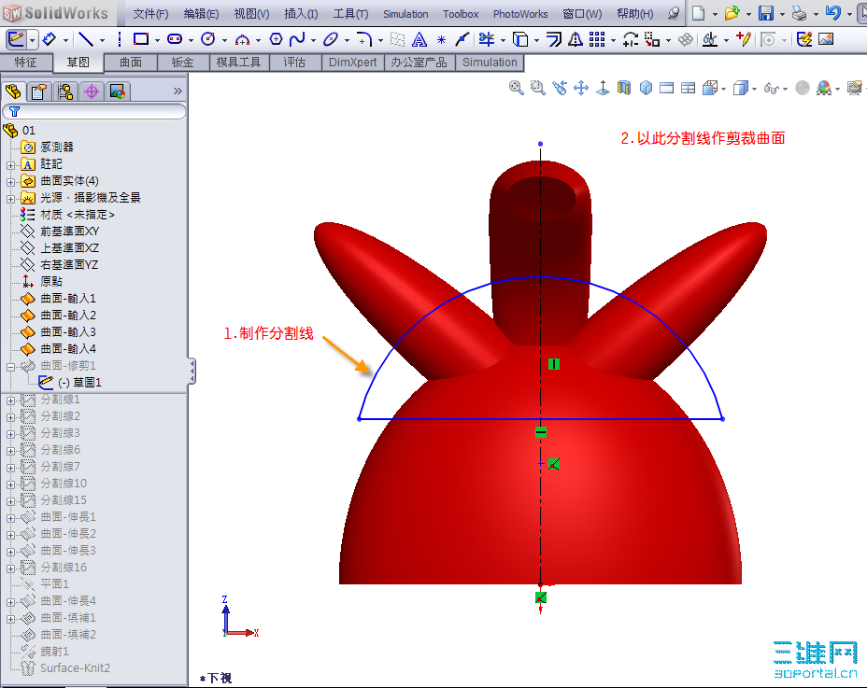Select the Offset Entities tool

[x=553, y=39]
